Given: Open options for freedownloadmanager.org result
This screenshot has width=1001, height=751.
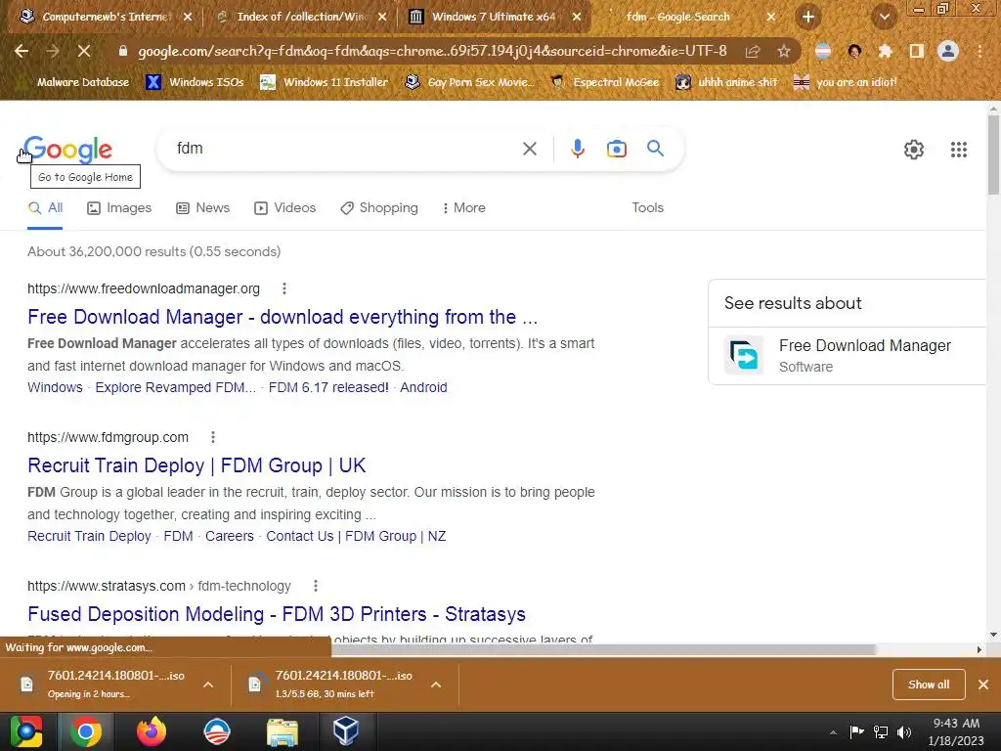Looking at the screenshot, I should point(284,288).
